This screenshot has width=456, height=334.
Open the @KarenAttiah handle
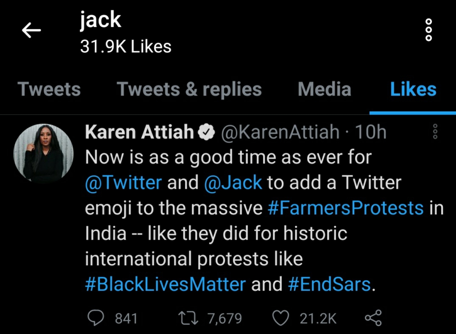pos(280,133)
